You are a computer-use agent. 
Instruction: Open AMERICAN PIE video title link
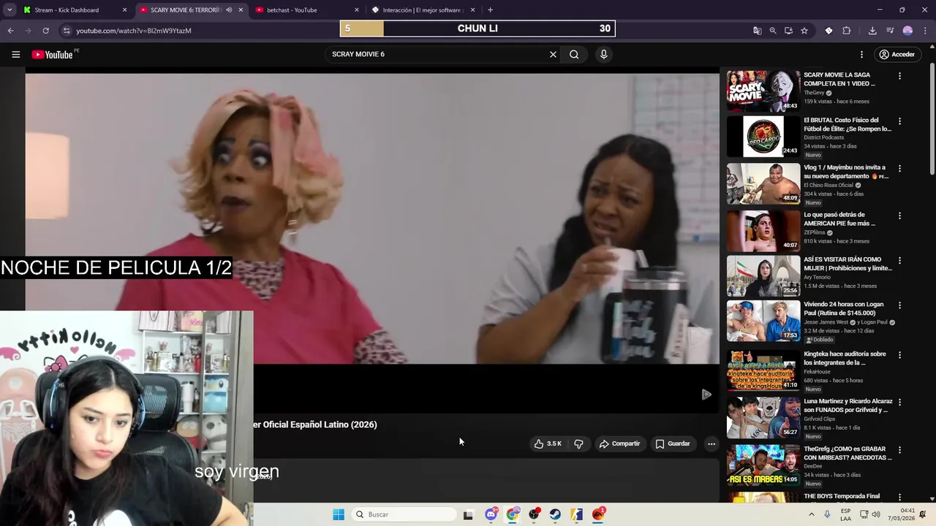839,219
